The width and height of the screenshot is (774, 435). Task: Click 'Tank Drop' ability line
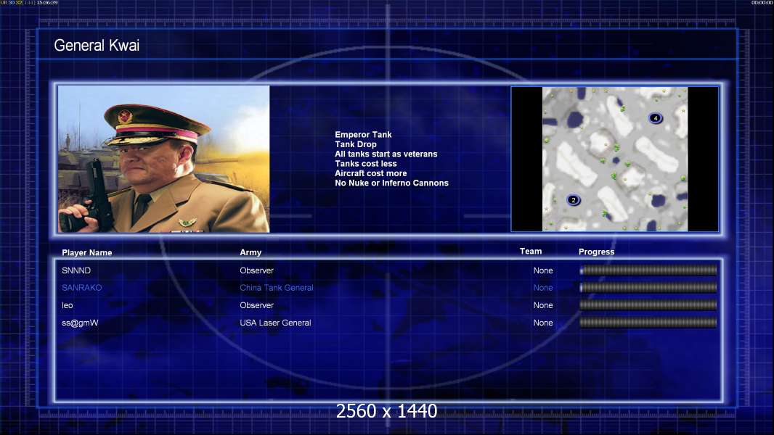pos(355,144)
